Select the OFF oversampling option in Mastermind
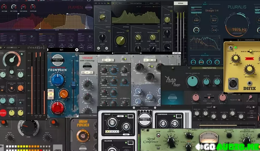Viewport: 260px width, 151px height. (x=96, y=3)
